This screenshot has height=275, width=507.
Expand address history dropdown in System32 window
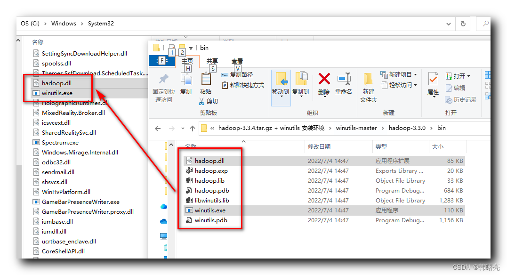click(449, 24)
